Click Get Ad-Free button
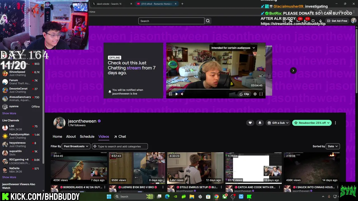 [337, 21]
